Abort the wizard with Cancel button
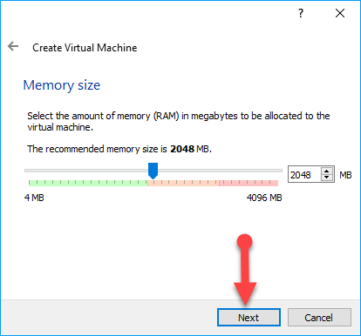This screenshot has height=336, width=361. click(x=319, y=318)
